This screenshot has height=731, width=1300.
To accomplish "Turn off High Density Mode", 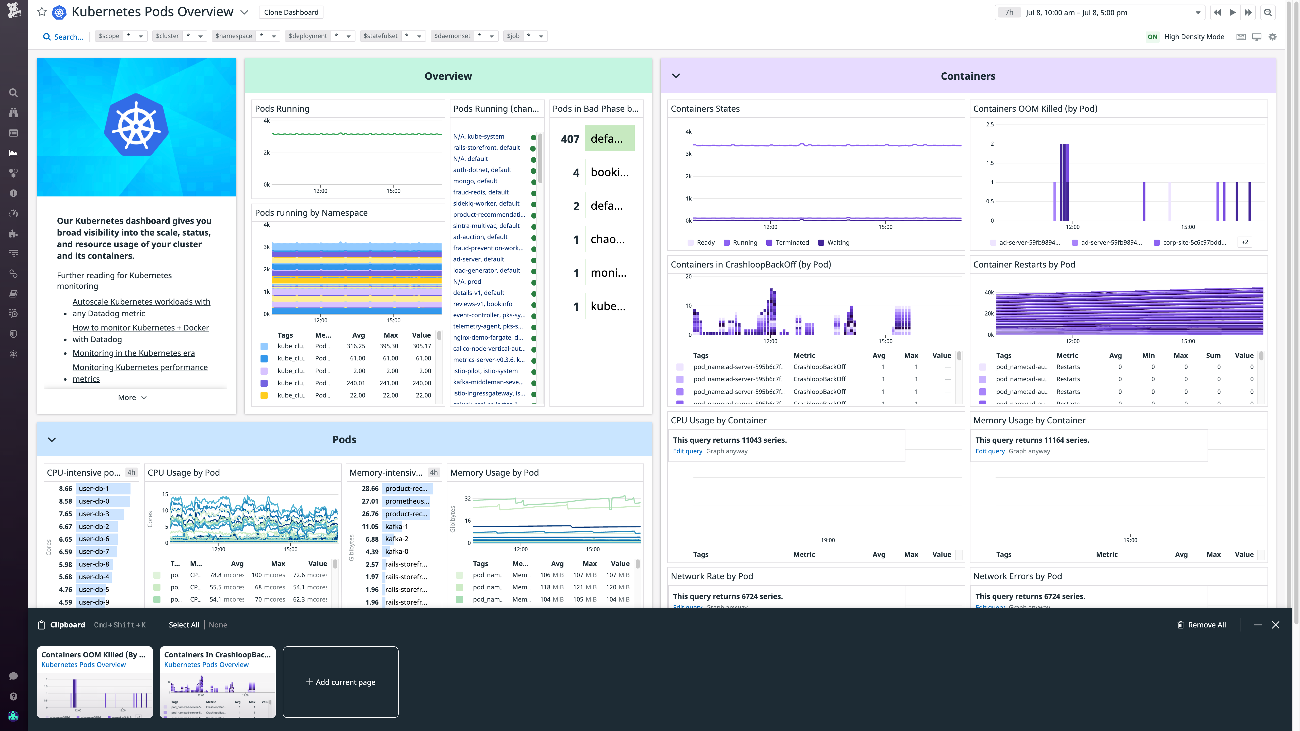I will coord(1153,36).
